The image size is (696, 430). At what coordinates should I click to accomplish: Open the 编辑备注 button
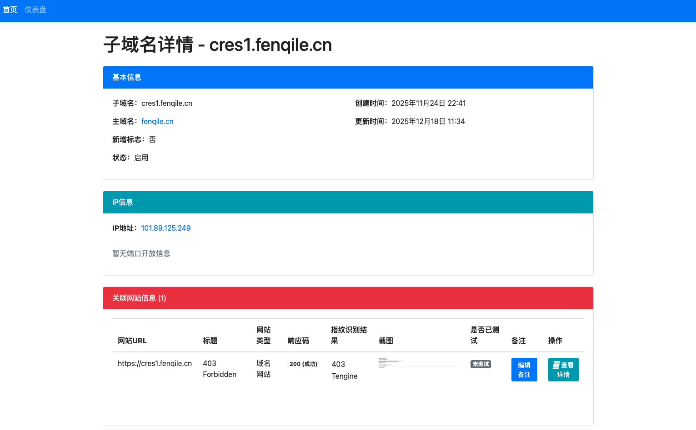pos(524,370)
